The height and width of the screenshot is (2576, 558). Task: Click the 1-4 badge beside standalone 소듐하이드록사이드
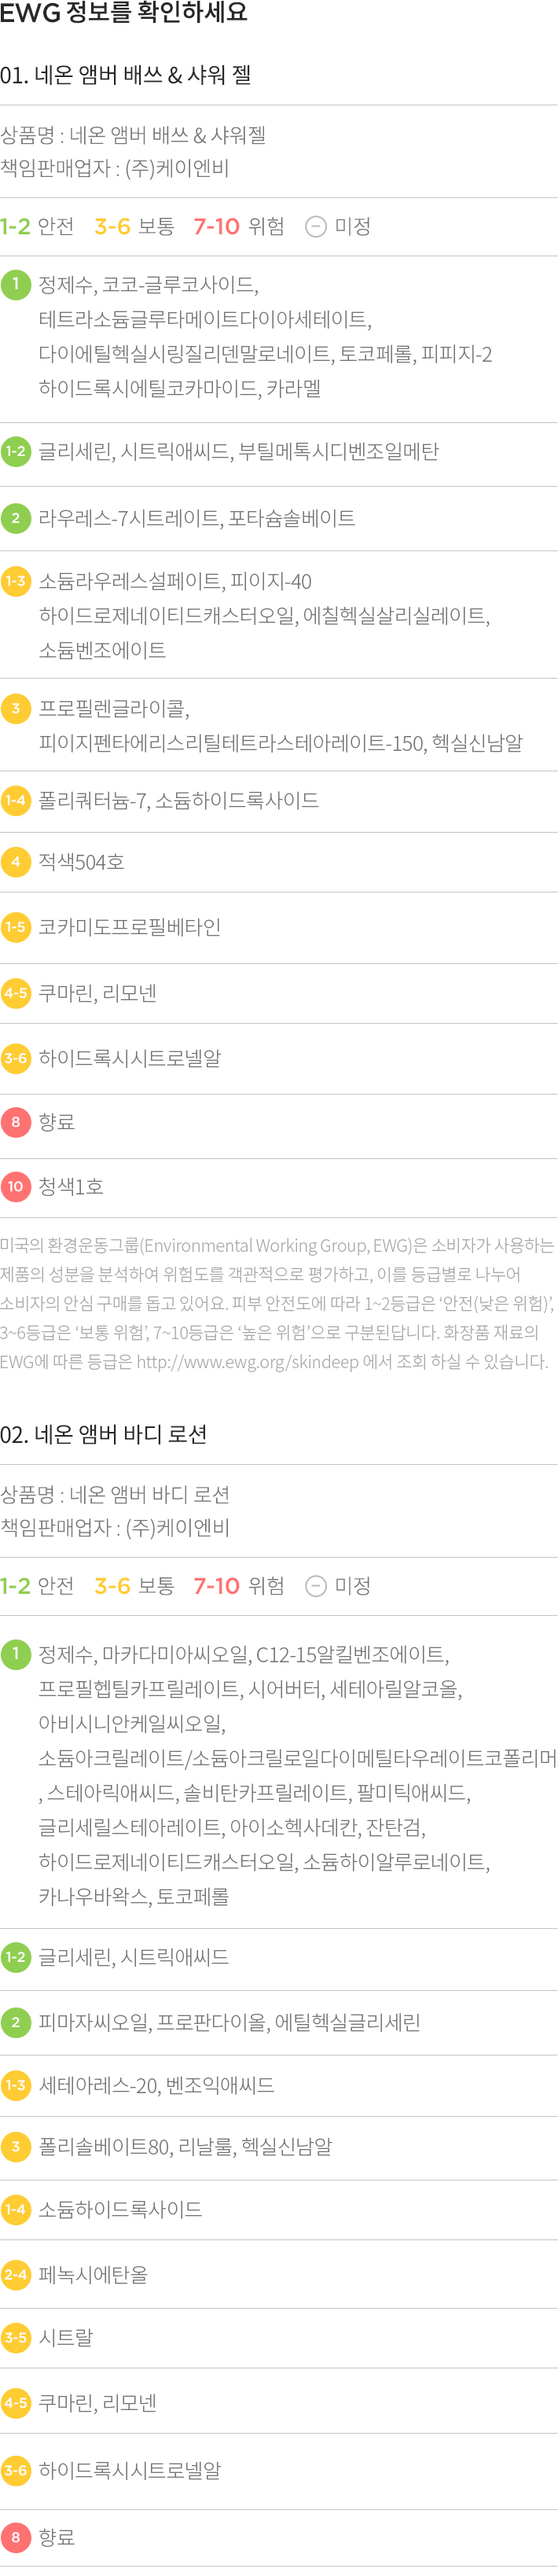click(15, 2208)
